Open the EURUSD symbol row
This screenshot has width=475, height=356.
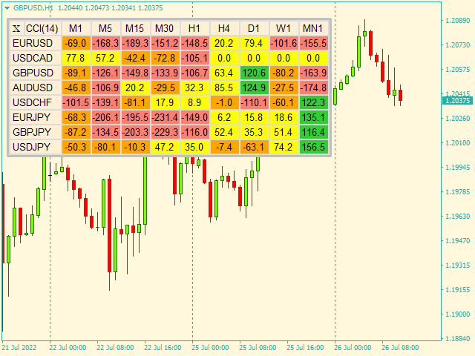[36, 43]
